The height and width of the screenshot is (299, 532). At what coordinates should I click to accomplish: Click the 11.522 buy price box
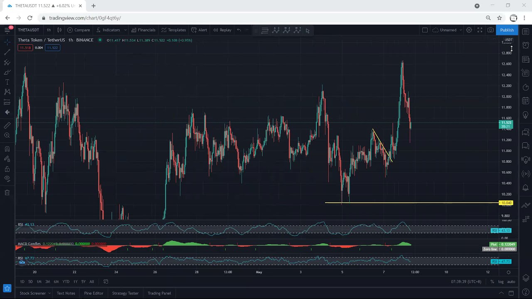pyautogui.click(x=52, y=48)
